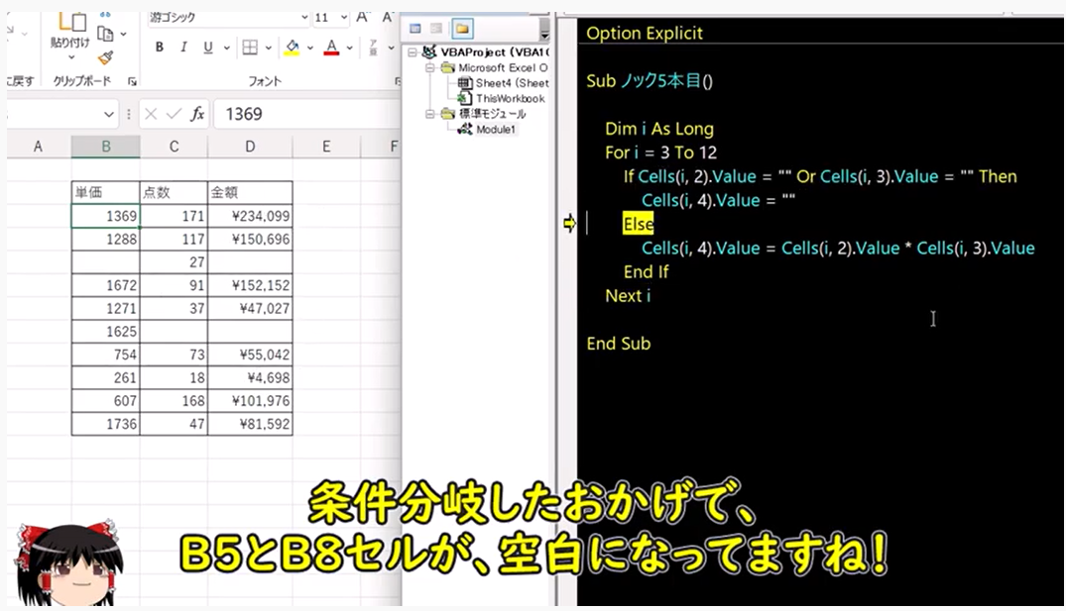Apply the red font color
Image resolution: width=1066 pixels, height=611 pixels.
[x=331, y=48]
